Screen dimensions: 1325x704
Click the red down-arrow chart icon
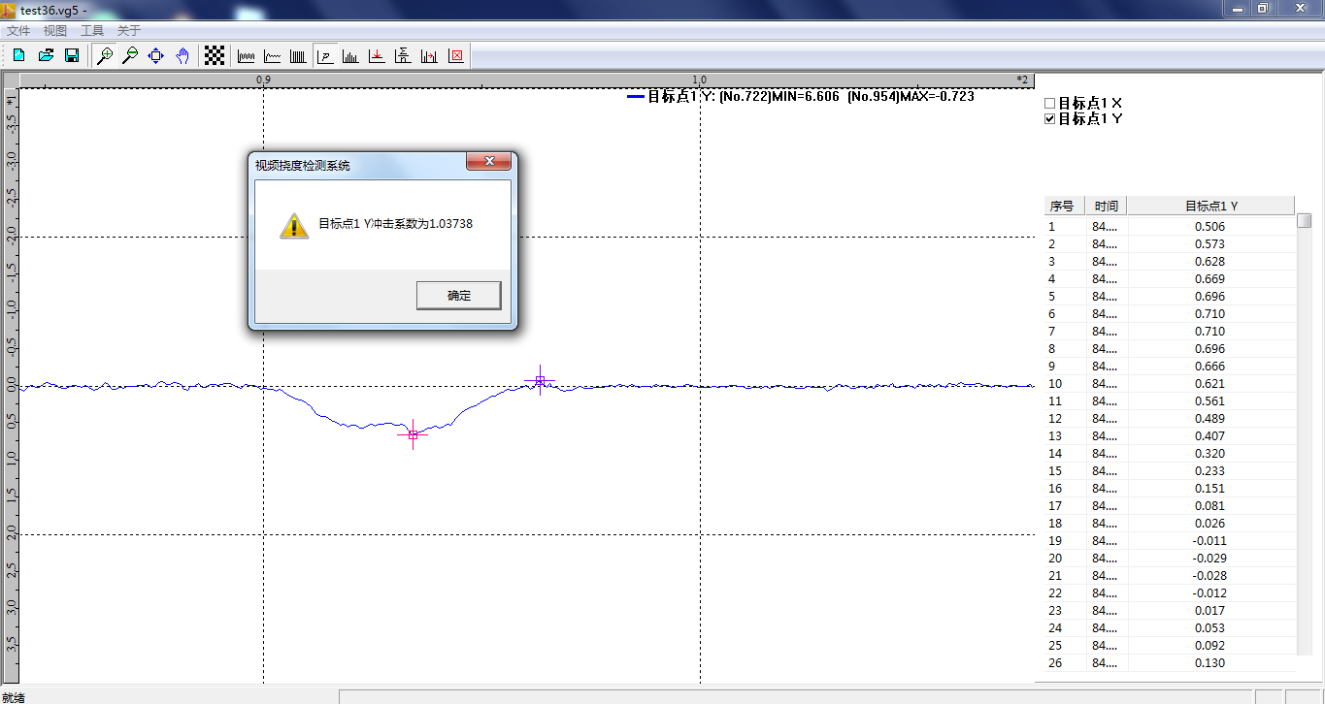[378, 56]
